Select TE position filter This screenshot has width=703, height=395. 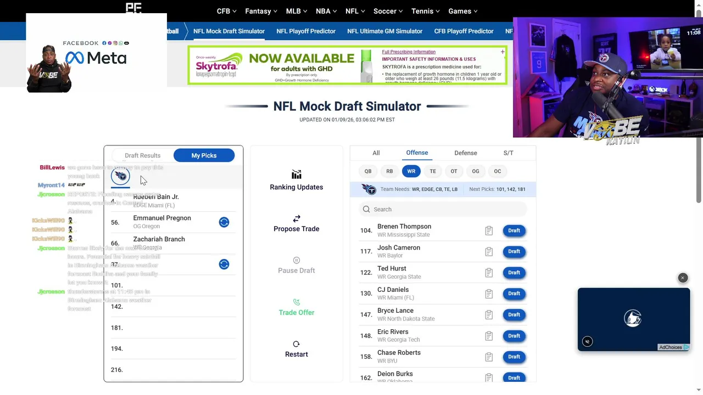pos(433,171)
